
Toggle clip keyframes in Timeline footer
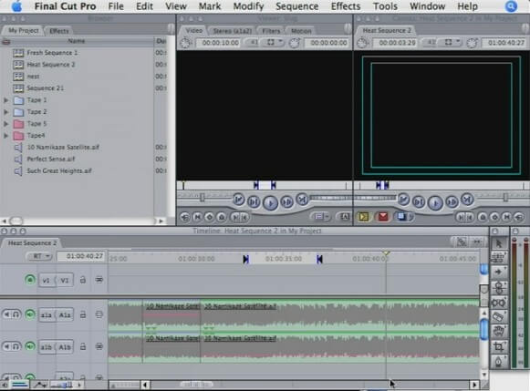pyautogui.click(x=20, y=385)
